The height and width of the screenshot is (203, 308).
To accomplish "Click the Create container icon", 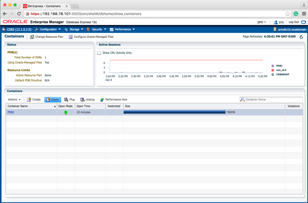I will tap(29, 99).
